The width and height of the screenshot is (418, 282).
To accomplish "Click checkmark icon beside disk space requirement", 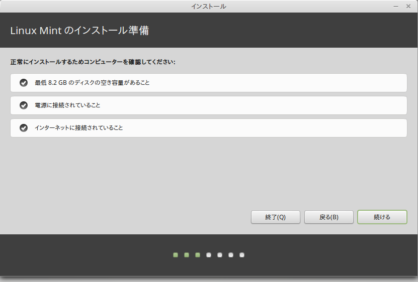I will [x=24, y=83].
